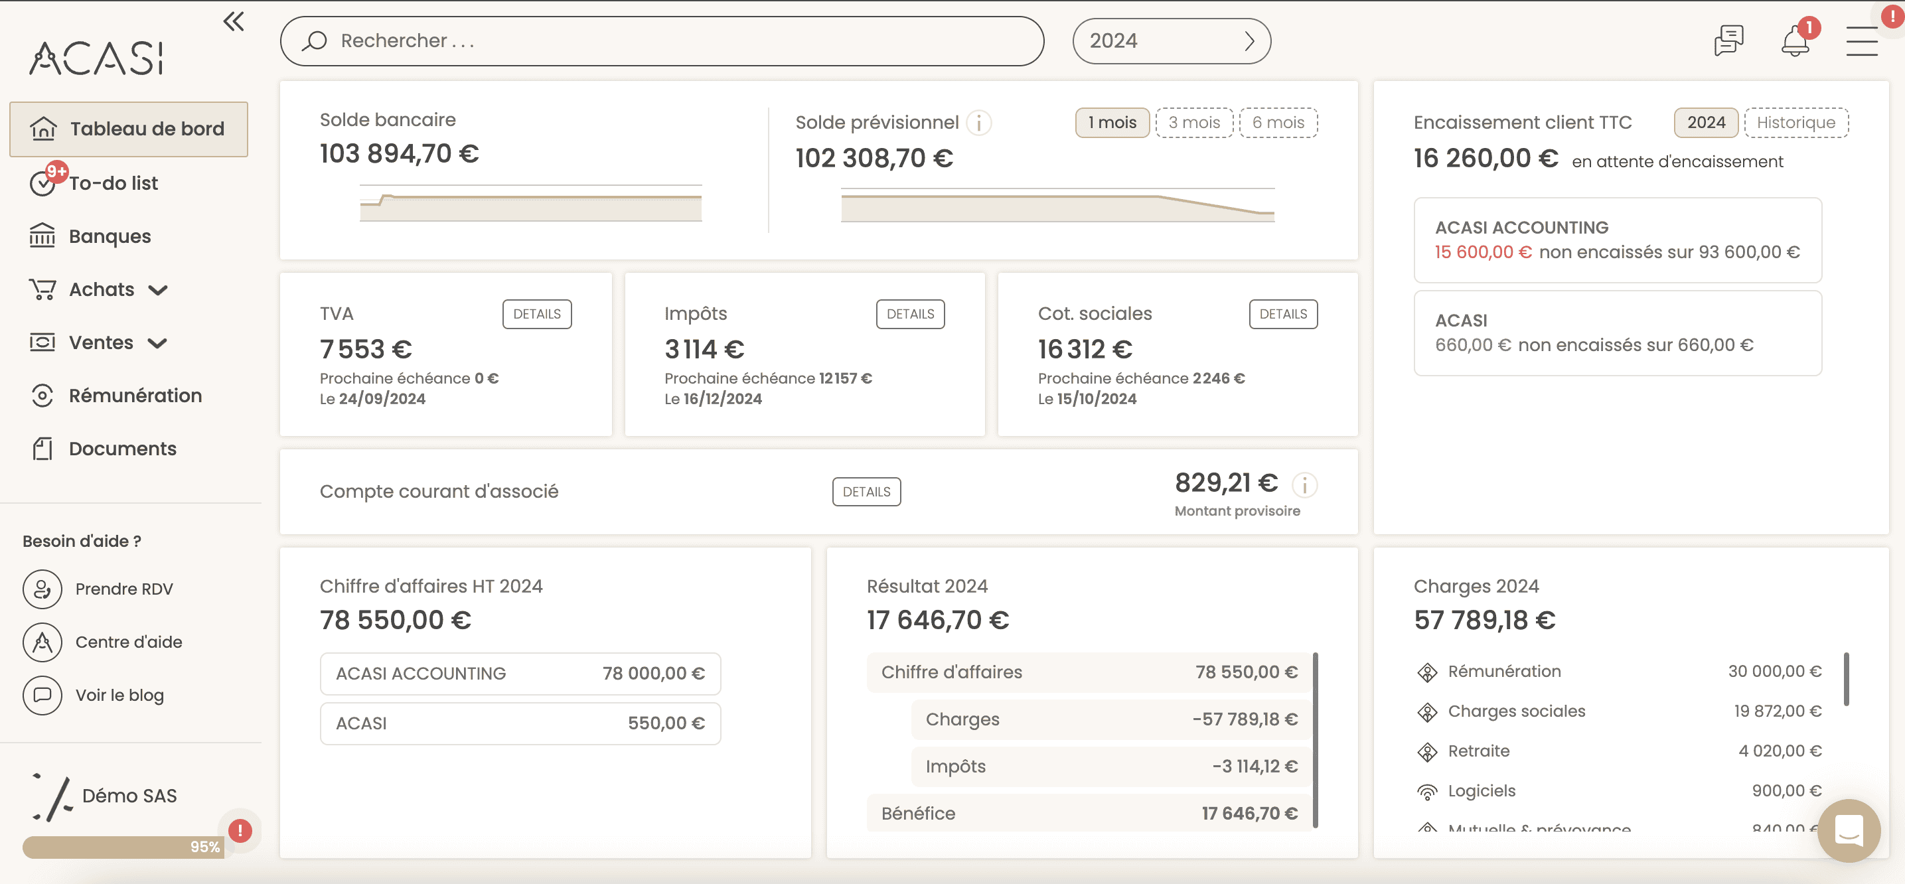Click the 95% profile progress bar

pyautogui.click(x=123, y=847)
